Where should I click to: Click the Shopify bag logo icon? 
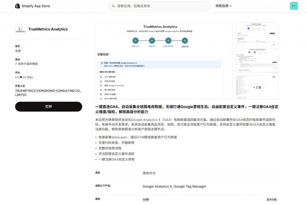pos(17,6)
